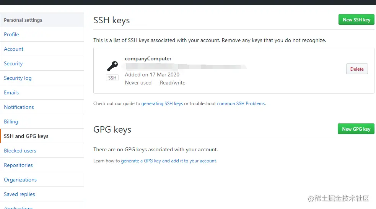This screenshot has width=376, height=209.
Task: Open the Blocked users page
Action: (x=20, y=151)
